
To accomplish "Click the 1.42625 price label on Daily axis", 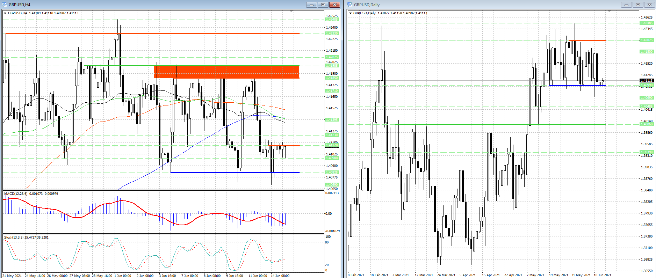I will point(647,17).
